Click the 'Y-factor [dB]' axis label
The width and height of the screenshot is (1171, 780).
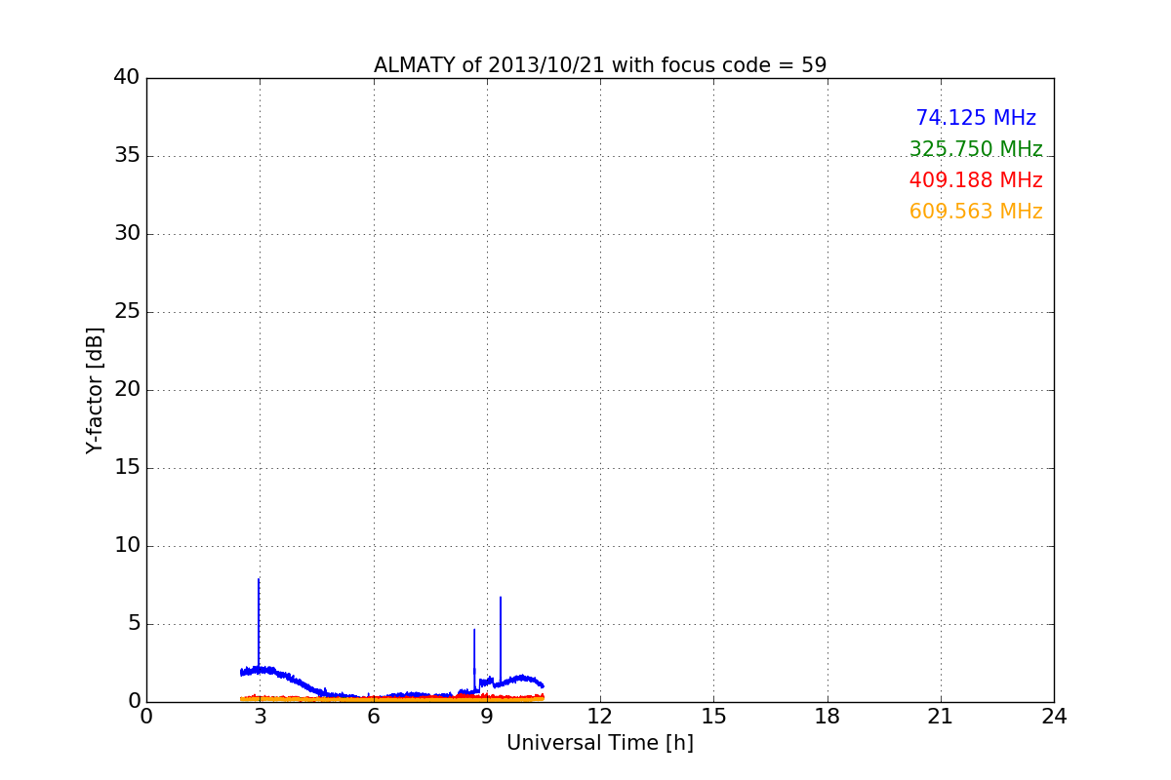pyautogui.click(x=95, y=390)
